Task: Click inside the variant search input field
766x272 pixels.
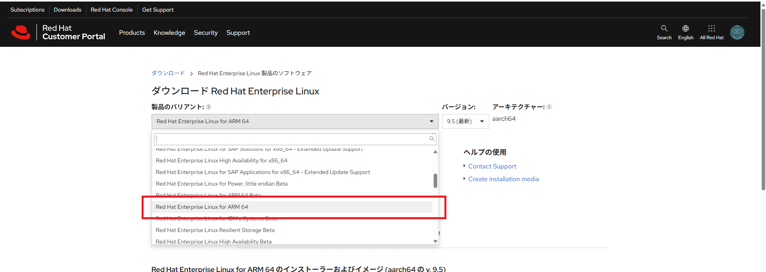Action: [291, 139]
